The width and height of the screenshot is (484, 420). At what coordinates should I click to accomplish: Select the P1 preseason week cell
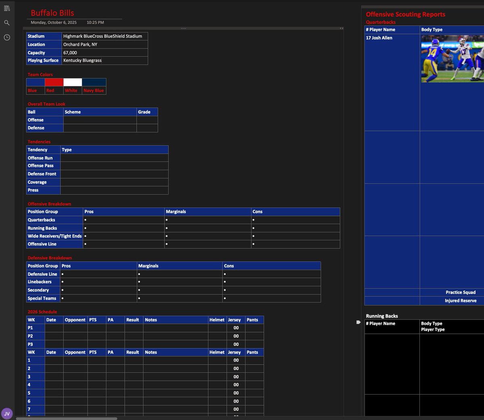tap(35, 328)
